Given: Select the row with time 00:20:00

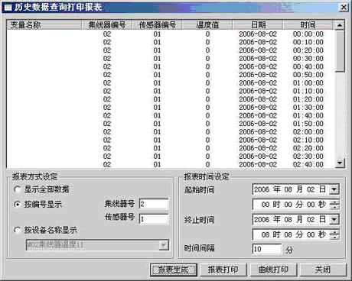Looking at the screenshot, I should pos(171,50).
